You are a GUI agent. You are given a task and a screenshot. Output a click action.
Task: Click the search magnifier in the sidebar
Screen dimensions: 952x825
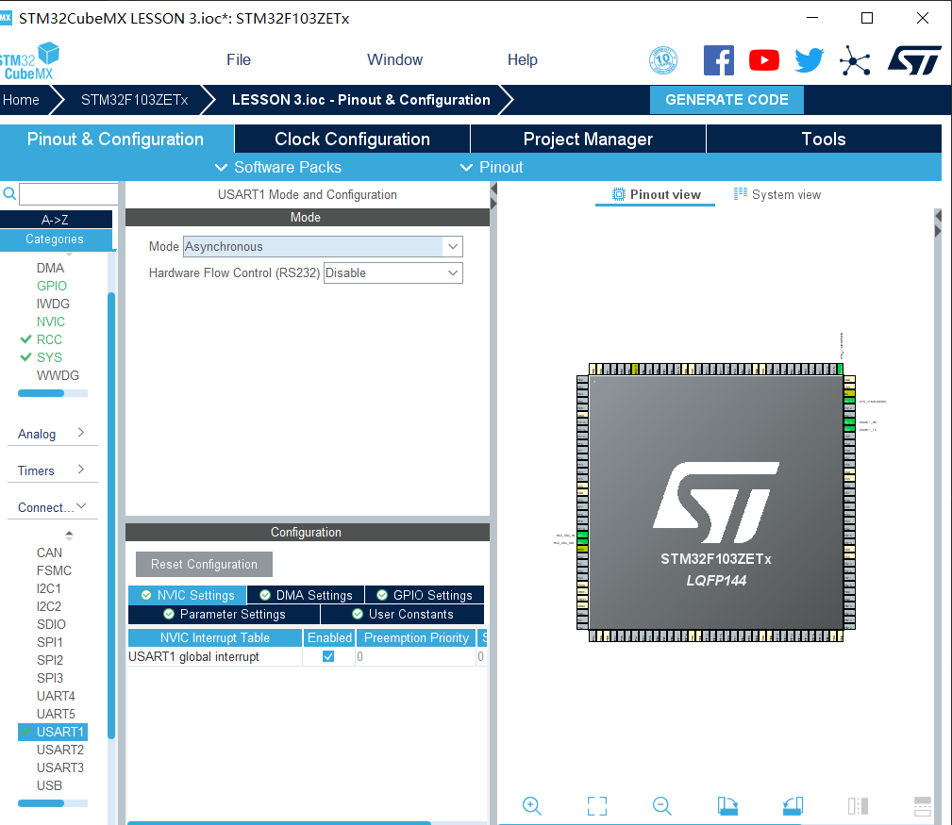click(9, 193)
